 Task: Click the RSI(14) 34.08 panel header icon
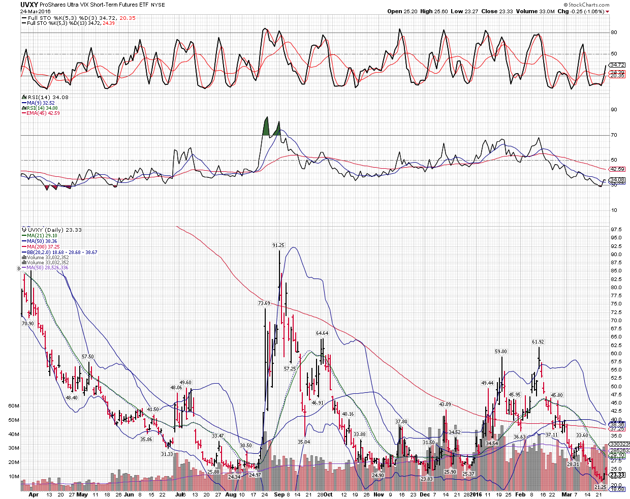[23, 97]
